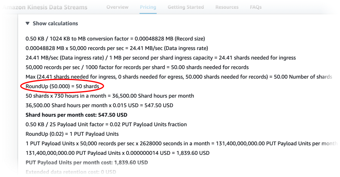Click RoundUp (0.02) = 1 PUT Payload Units
The height and width of the screenshot is (177, 340).
click(x=72, y=134)
